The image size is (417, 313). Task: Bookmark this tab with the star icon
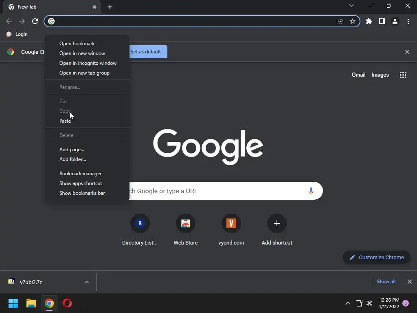tap(353, 21)
